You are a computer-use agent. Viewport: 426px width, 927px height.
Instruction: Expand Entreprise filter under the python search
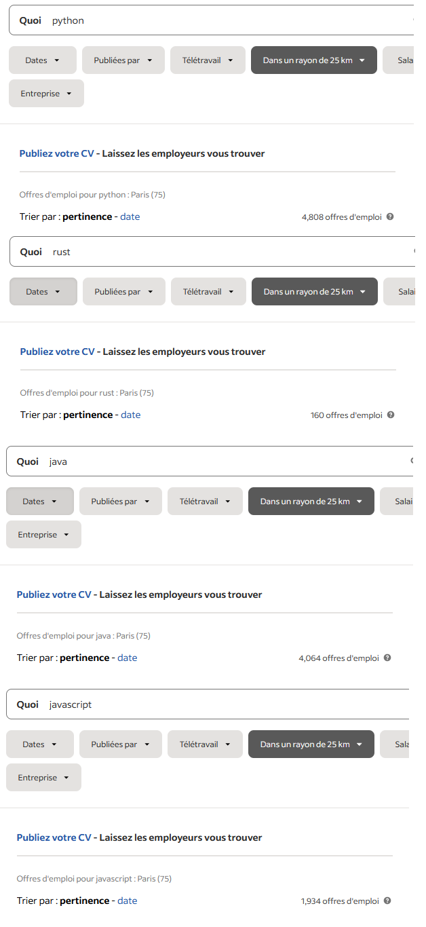(46, 94)
